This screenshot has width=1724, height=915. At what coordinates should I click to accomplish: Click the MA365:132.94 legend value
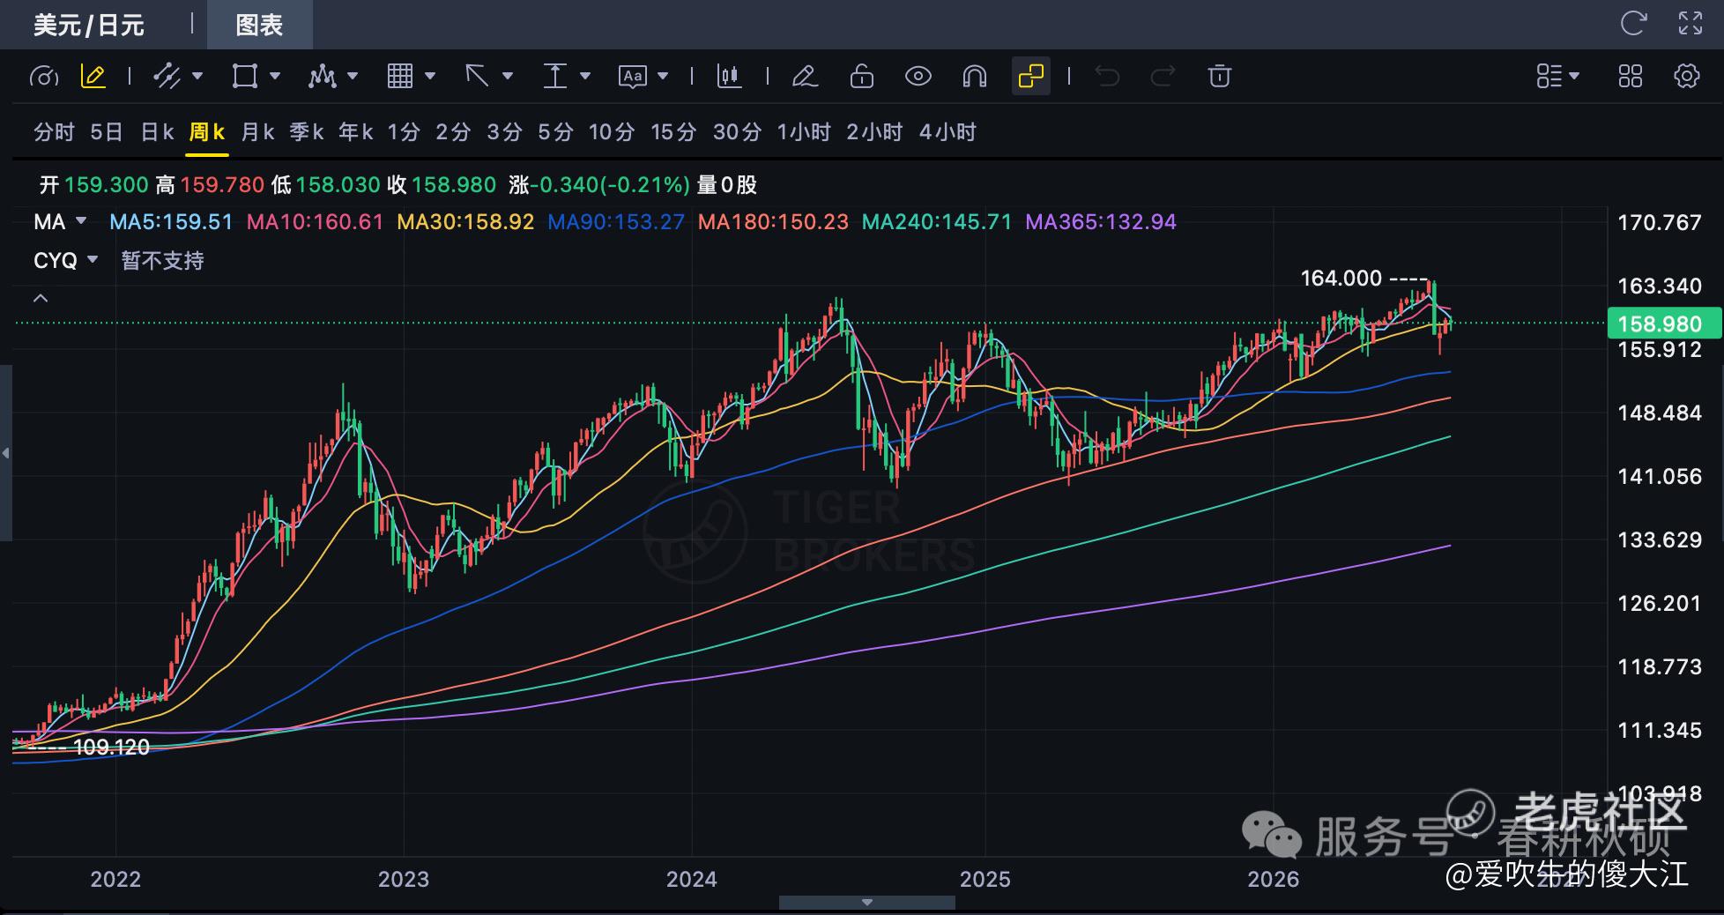[x=1101, y=222]
